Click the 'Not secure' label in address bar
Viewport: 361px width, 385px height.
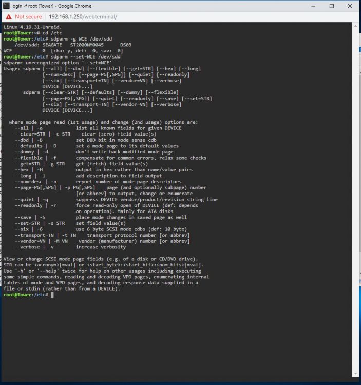28,17
